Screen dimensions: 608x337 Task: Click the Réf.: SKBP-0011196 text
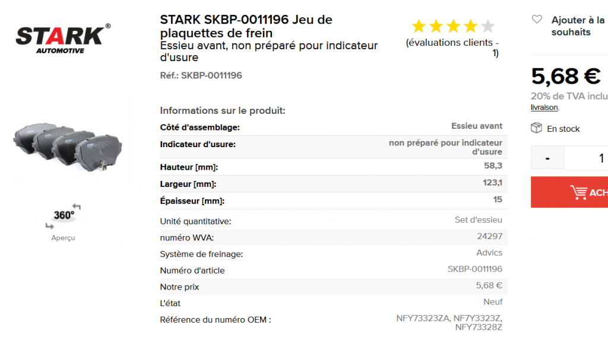[201, 75]
